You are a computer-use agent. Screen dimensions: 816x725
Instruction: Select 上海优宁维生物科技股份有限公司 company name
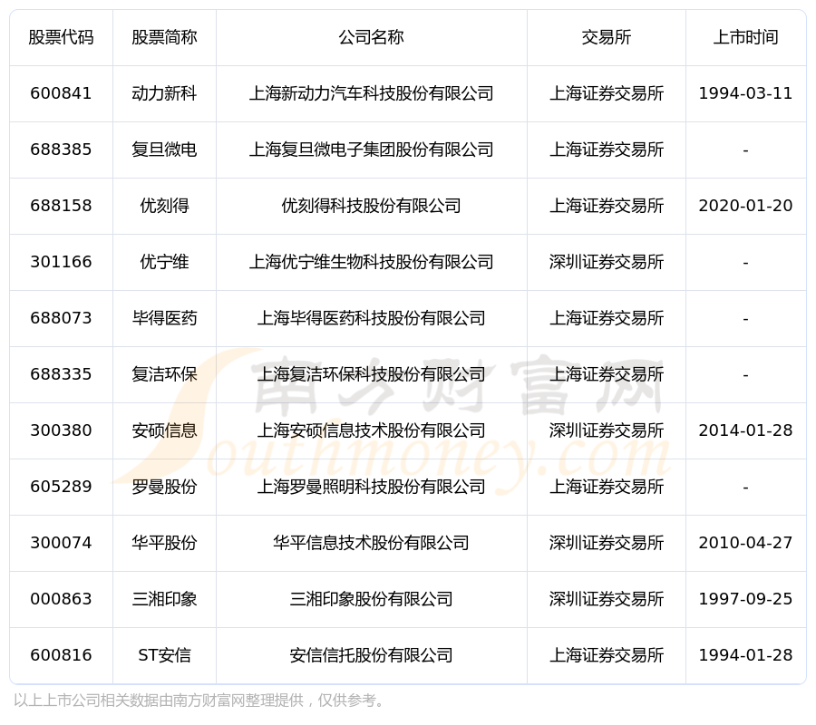371,262
